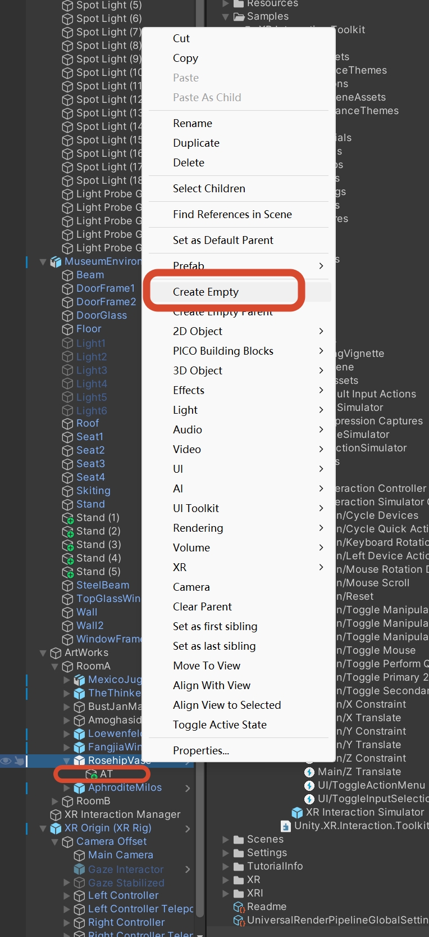Click the UniversalRenderPipelineGlobalSettings asset icon
This screenshot has height=937, width=429.
click(x=239, y=920)
